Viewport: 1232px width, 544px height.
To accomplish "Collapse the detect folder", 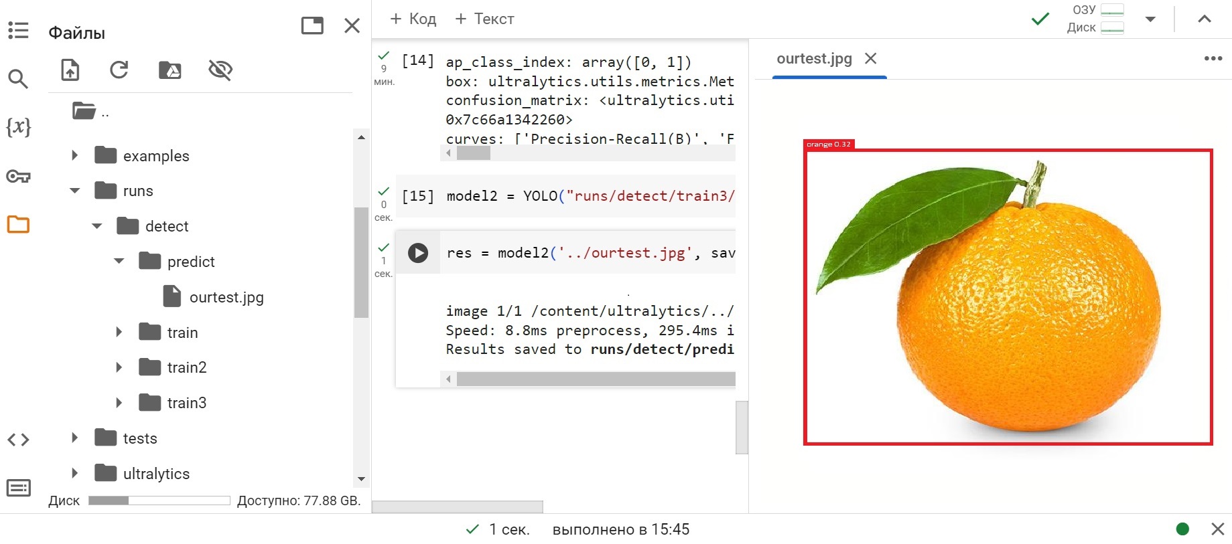I will (96, 226).
